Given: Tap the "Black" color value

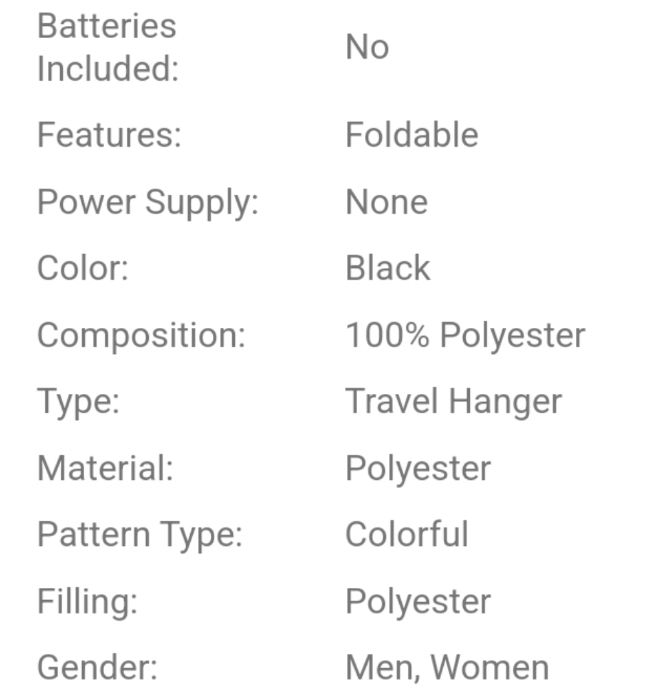Looking at the screenshot, I should point(388,268).
